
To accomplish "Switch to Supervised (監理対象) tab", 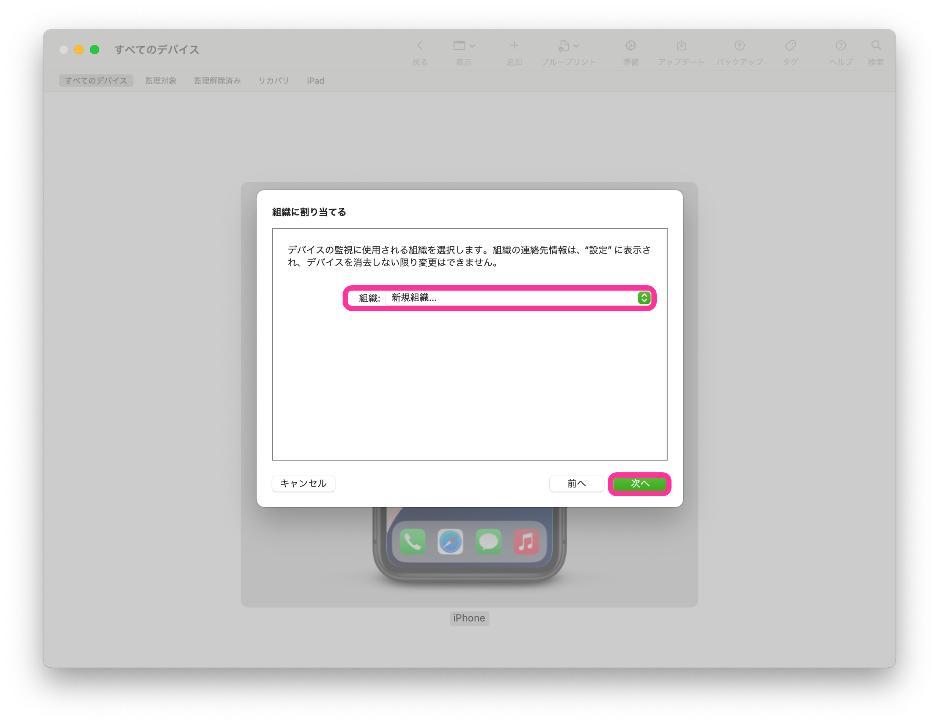I will point(160,81).
